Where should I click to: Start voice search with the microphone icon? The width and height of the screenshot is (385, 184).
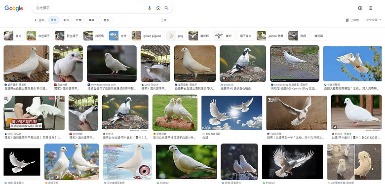(149, 8)
